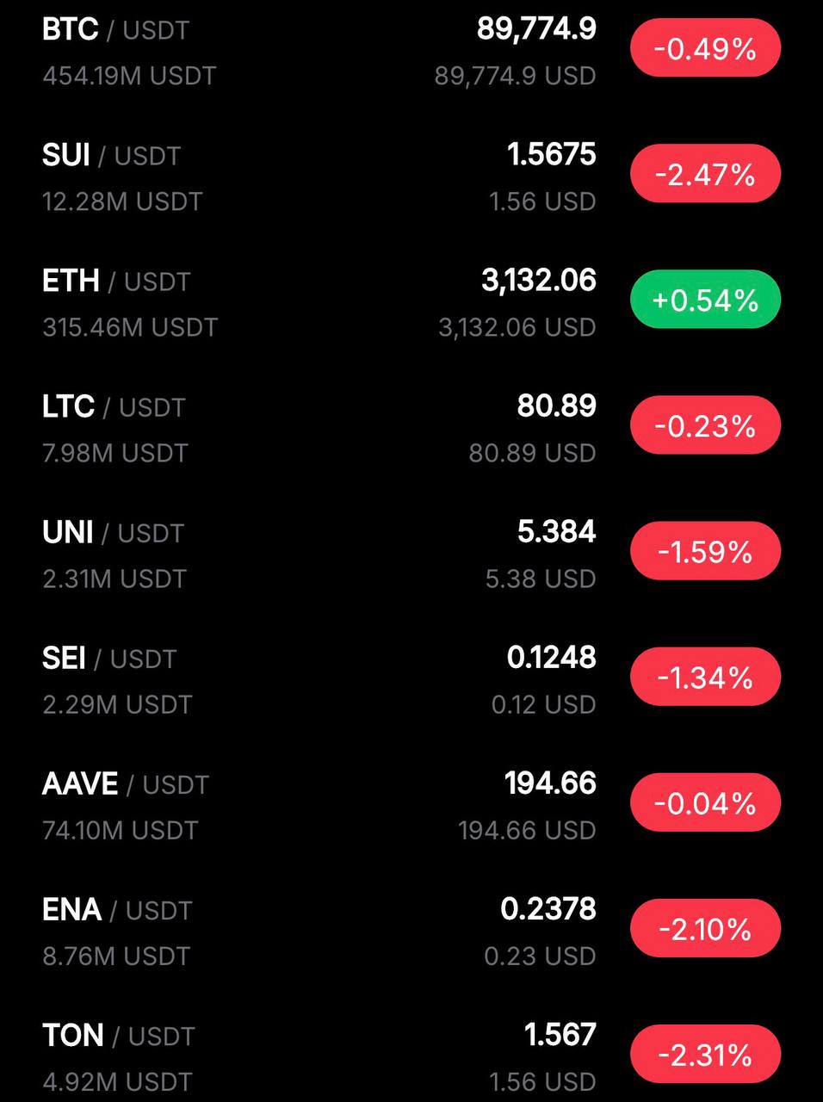Tap the green ETH +0.54% badge
This screenshot has width=823, height=1102.
tap(705, 300)
